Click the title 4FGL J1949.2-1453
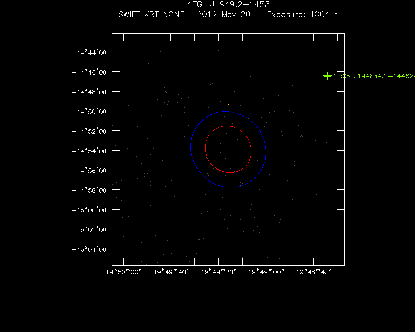 coord(228,4)
